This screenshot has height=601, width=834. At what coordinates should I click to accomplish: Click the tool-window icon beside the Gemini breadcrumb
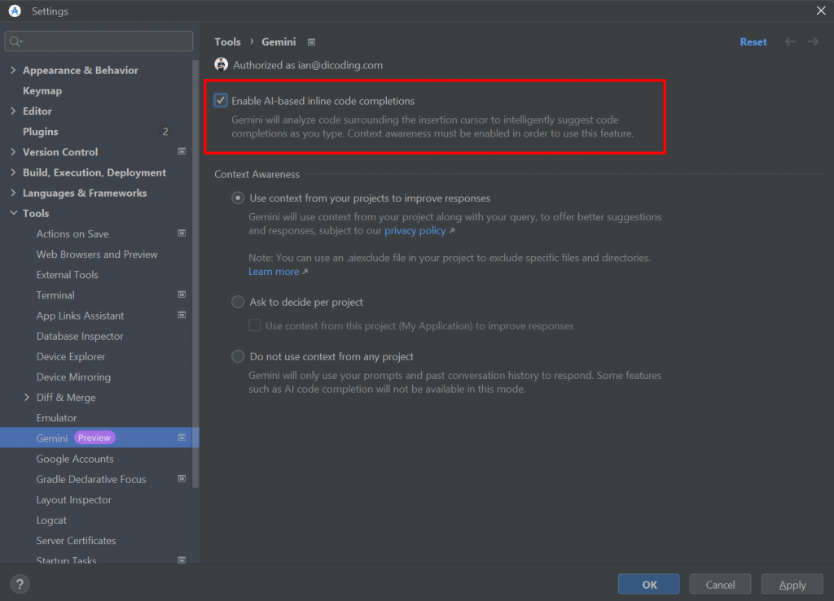(310, 41)
